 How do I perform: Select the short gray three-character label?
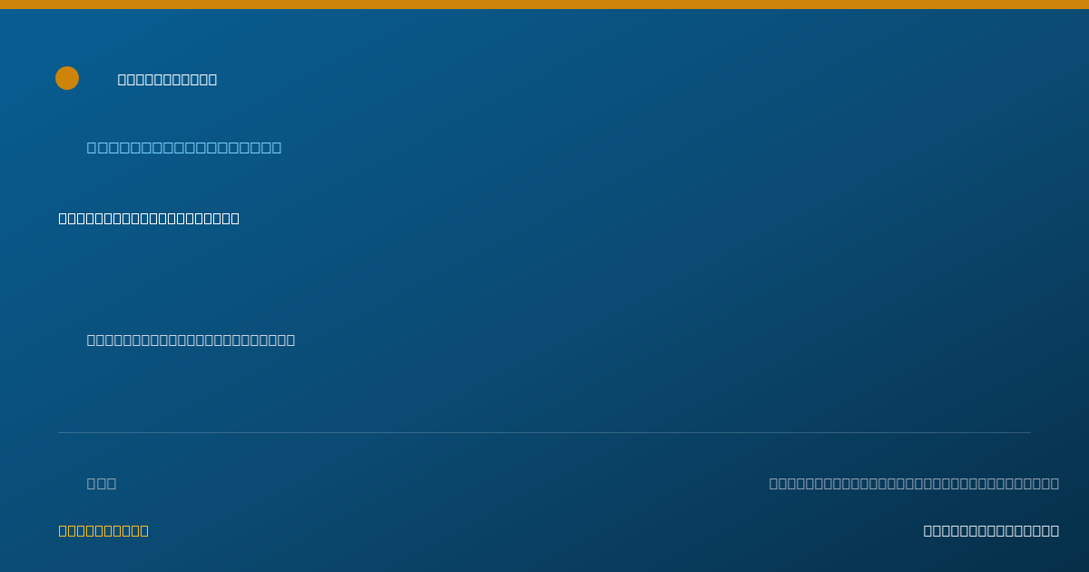point(102,483)
